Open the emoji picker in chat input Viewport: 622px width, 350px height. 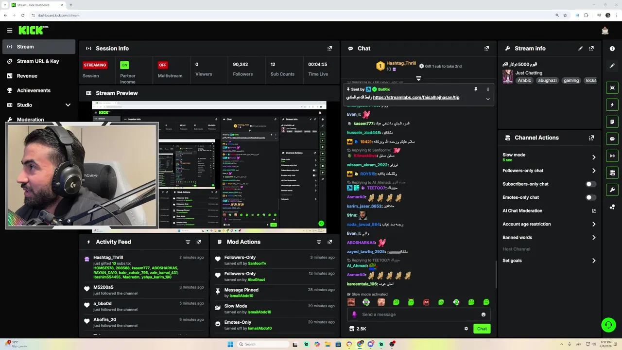(x=483, y=315)
